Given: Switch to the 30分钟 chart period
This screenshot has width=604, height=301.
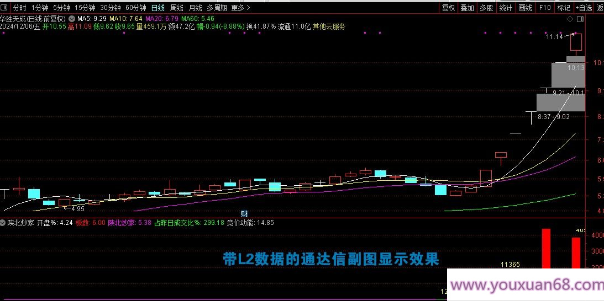Looking at the screenshot, I should click(x=111, y=8).
